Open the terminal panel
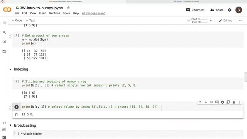Screen dimensions: 247x139 click(x=4, y=137)
